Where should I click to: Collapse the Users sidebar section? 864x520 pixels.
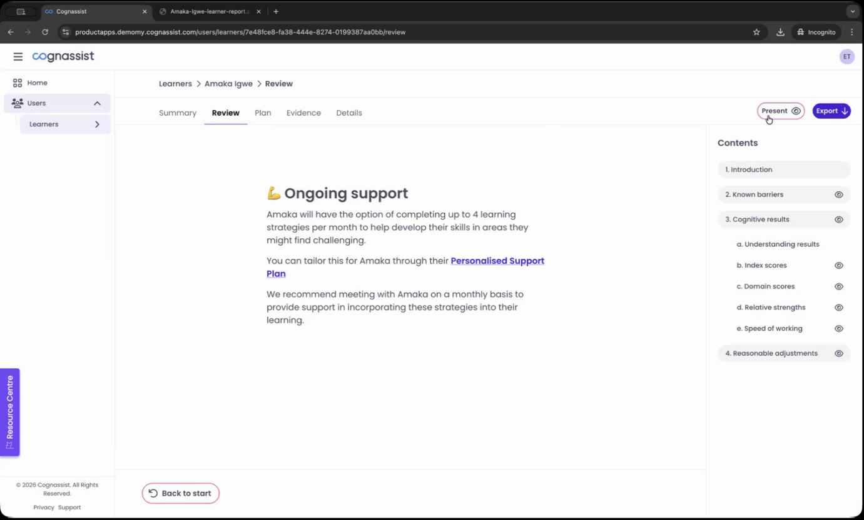click(97, 103)
